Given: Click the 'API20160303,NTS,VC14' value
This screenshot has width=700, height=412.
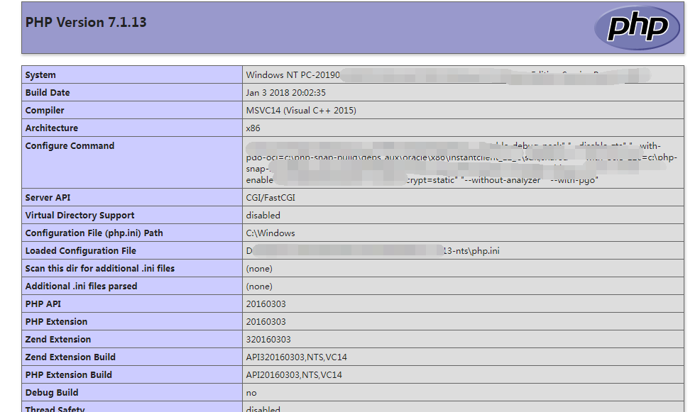Looking at the screenshot, I should coord(294,375).
